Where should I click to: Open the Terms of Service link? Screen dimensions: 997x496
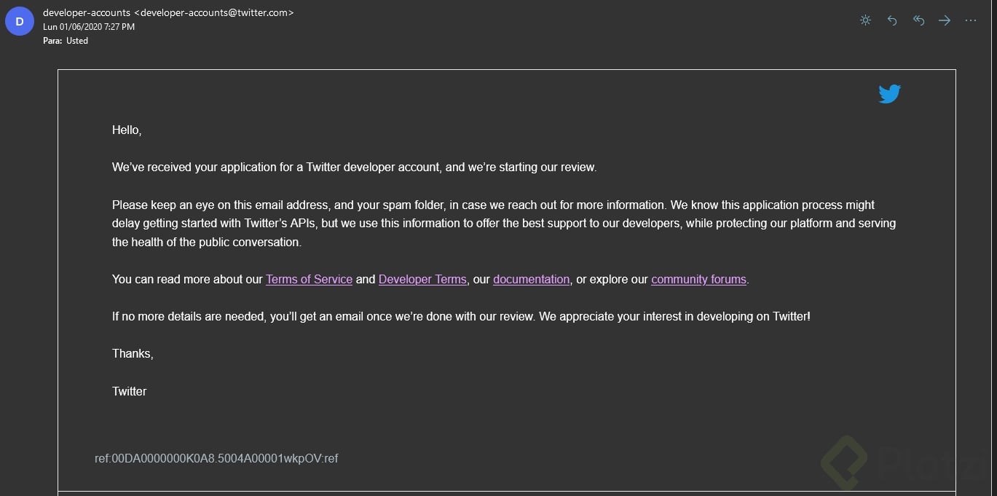(x=309, y=279)
